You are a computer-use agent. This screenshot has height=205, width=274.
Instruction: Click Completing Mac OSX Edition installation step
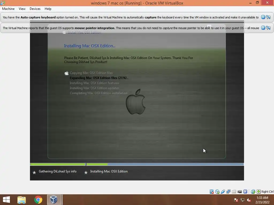(98, 93)
